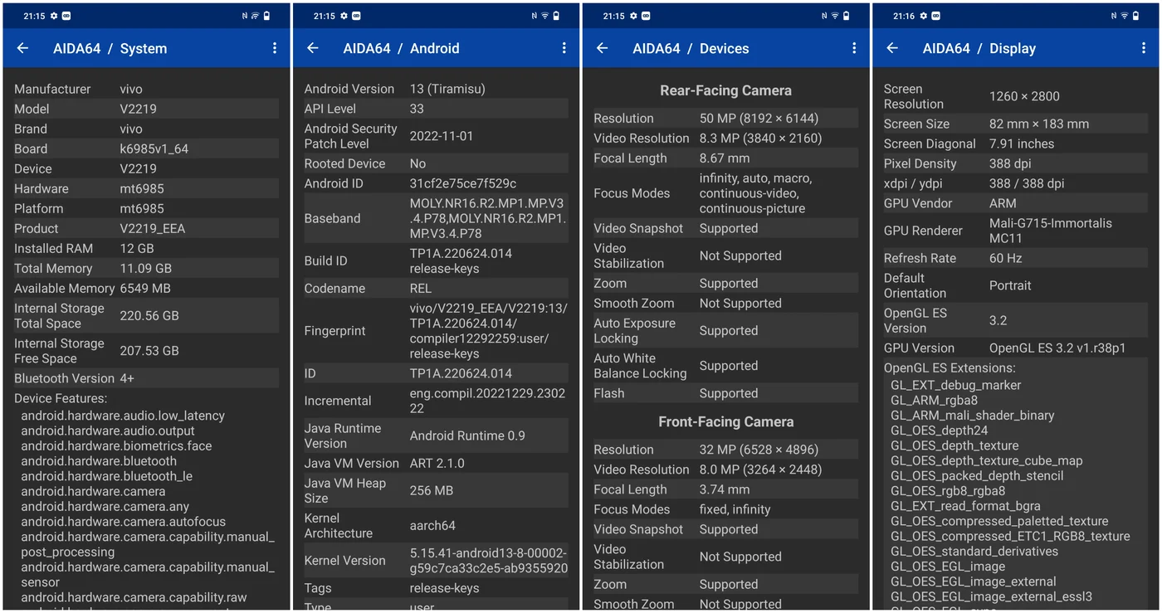Click the 21:16 clock in the Display status bar

click(904, 16)
